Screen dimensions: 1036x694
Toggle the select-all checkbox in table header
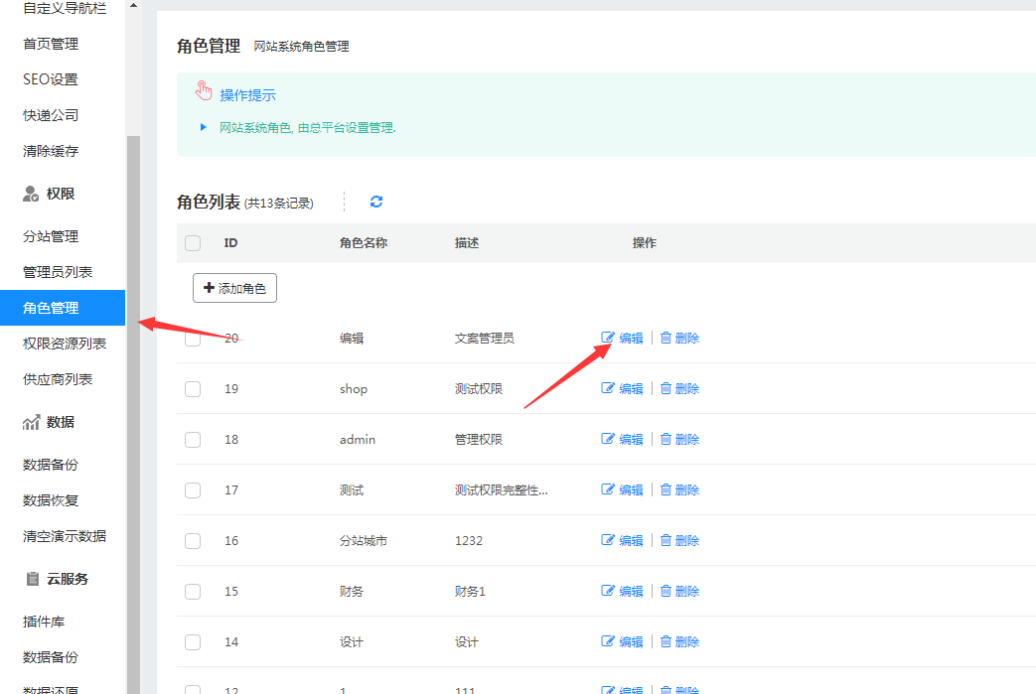pyautogui.click(x=193, y=243)
